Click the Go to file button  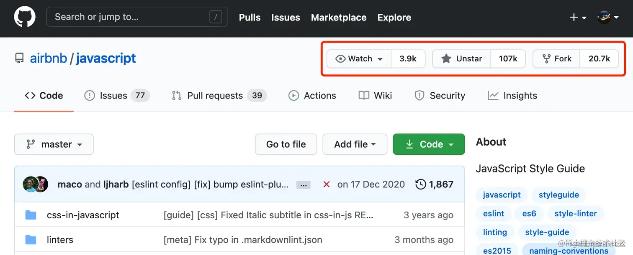pyautogui.click(x=286, y=144)
